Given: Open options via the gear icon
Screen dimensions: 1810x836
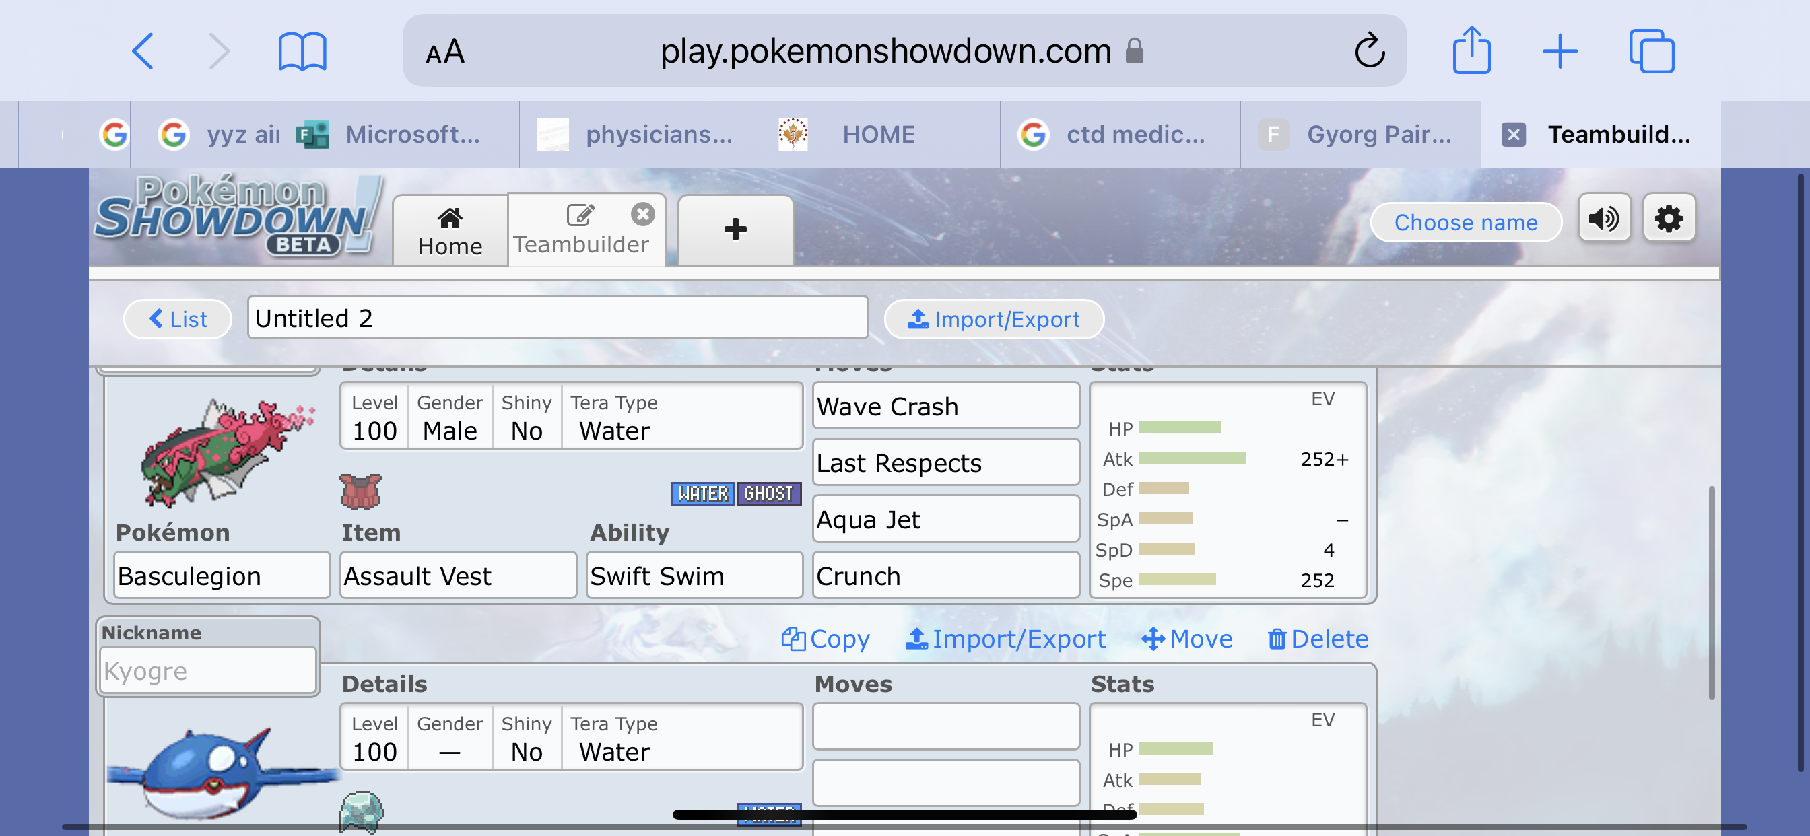Looking at the screenshot, I should [x=1668, y=219].
